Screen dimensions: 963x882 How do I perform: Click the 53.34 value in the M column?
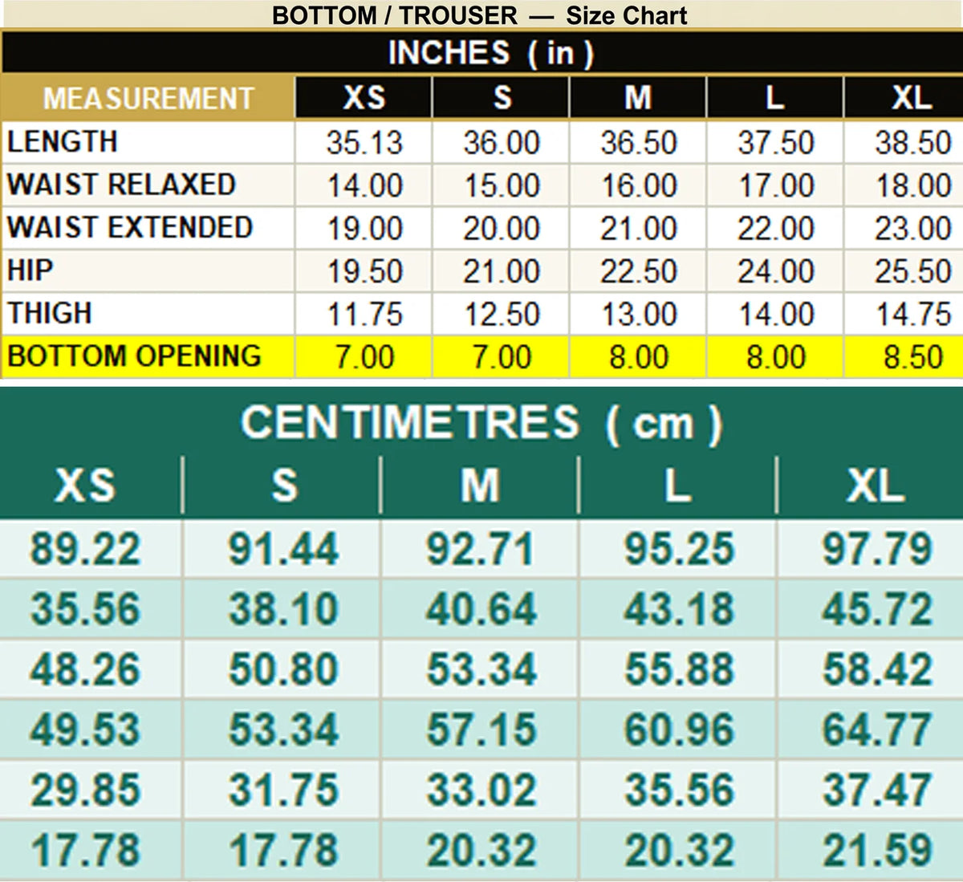(481, 669)
